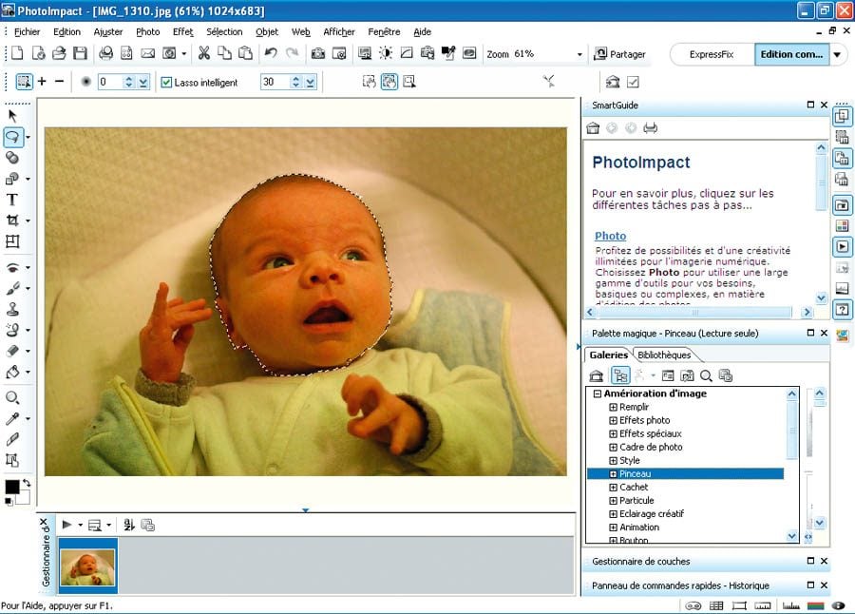This screenshot has height=614, width=855.
Task: Click the Cut scissors icon
Action: pyautogui.click(x=204, y=53)
